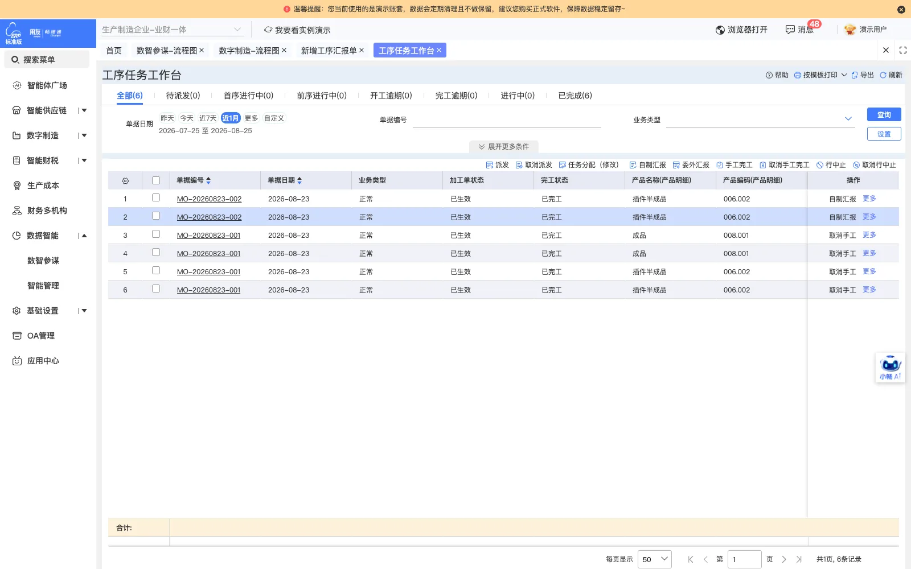Screen dimensions: 911x569
Task: Click the 导出 export icon
Action: [x=854, y=75]
